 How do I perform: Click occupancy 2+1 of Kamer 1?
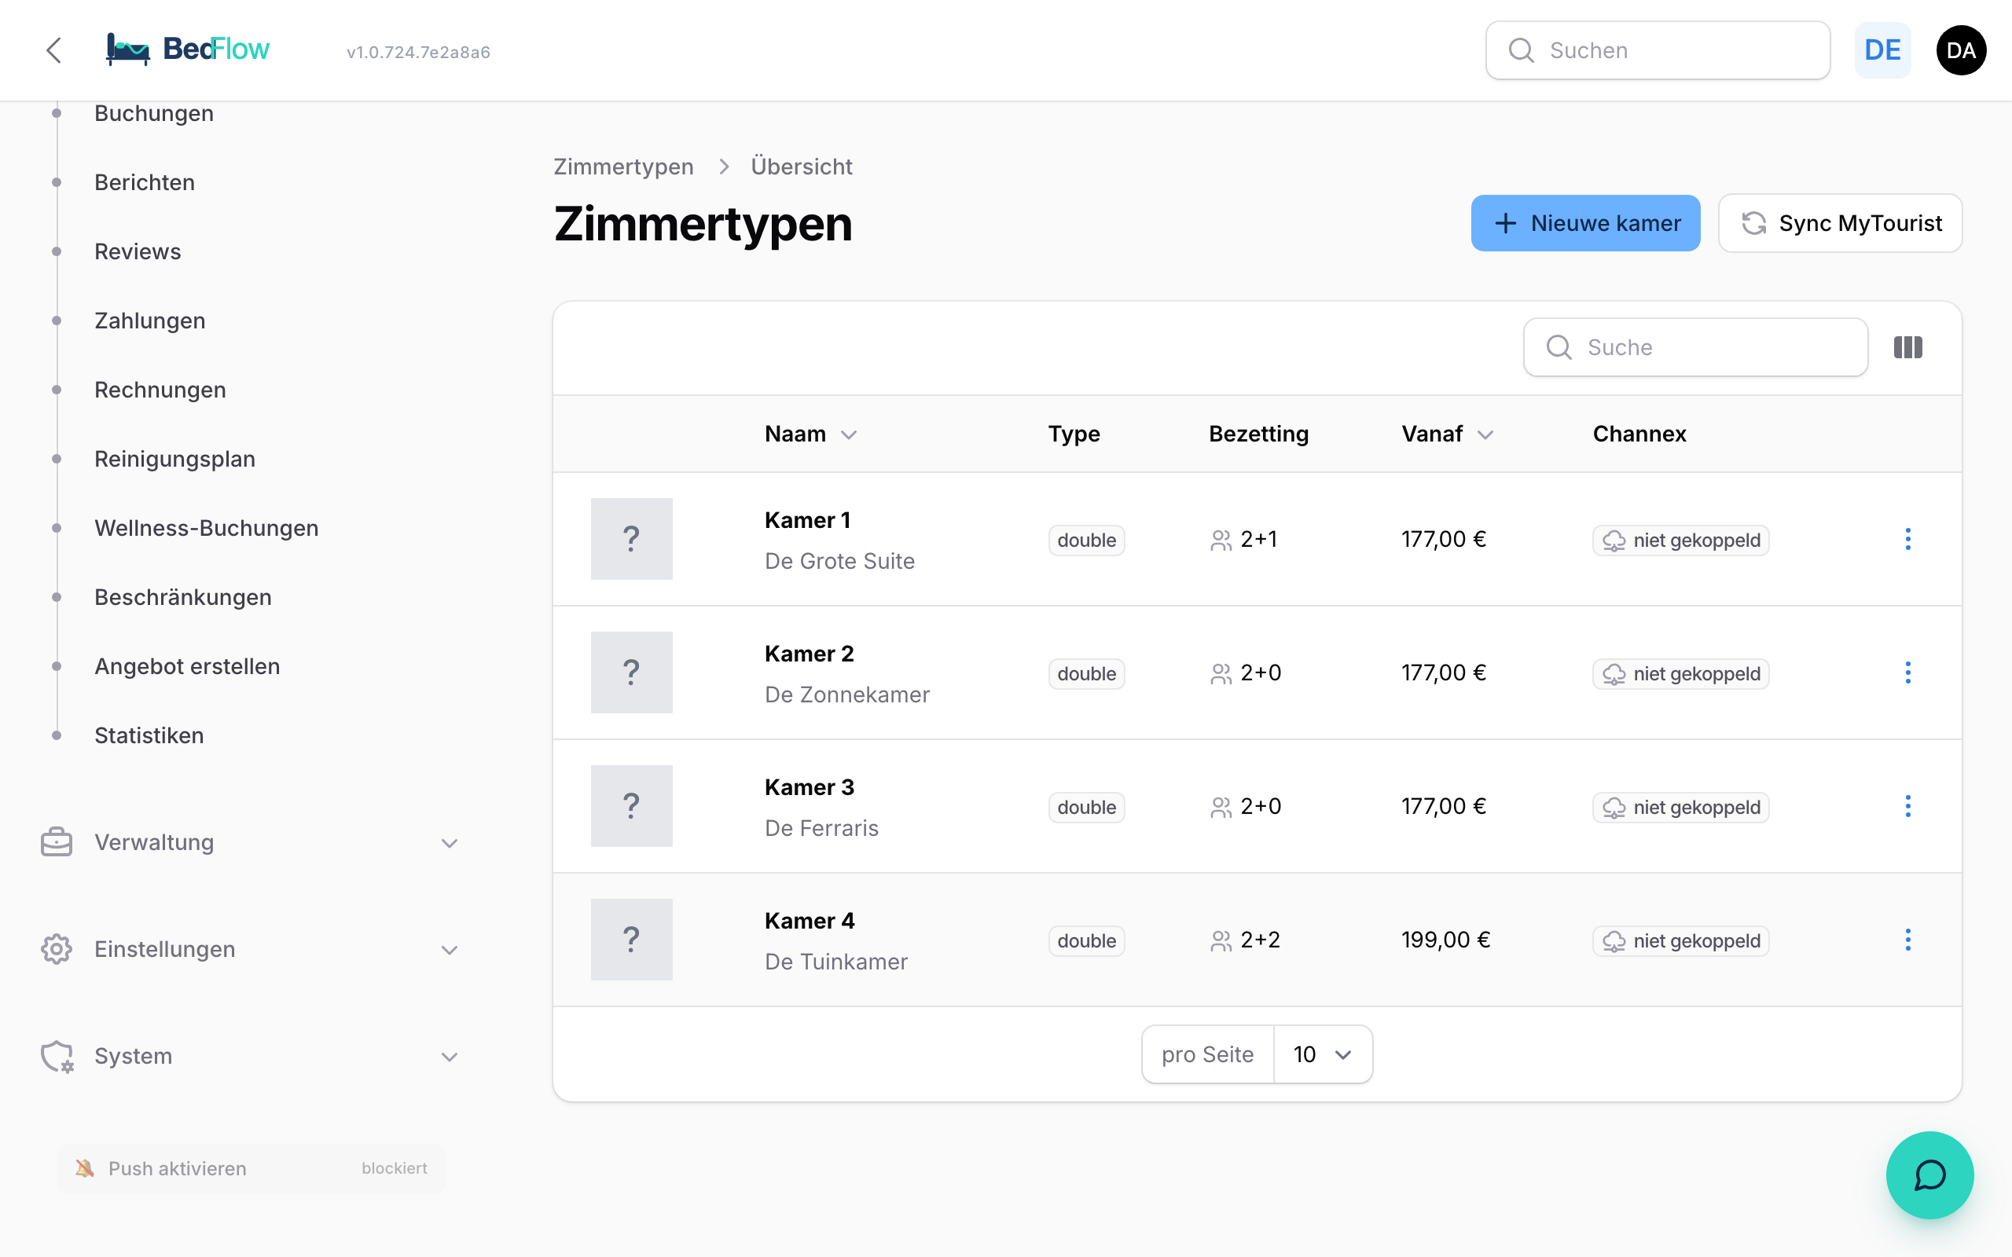pyautogui.click(x=1245, y=539)
